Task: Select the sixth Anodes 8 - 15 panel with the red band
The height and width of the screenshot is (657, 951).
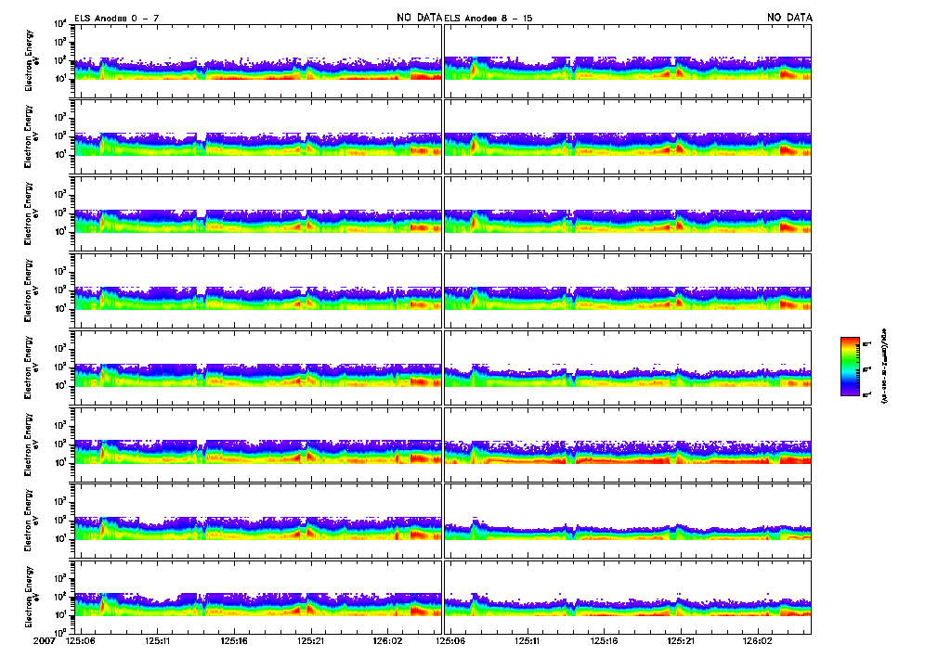Action: (628, 444)
